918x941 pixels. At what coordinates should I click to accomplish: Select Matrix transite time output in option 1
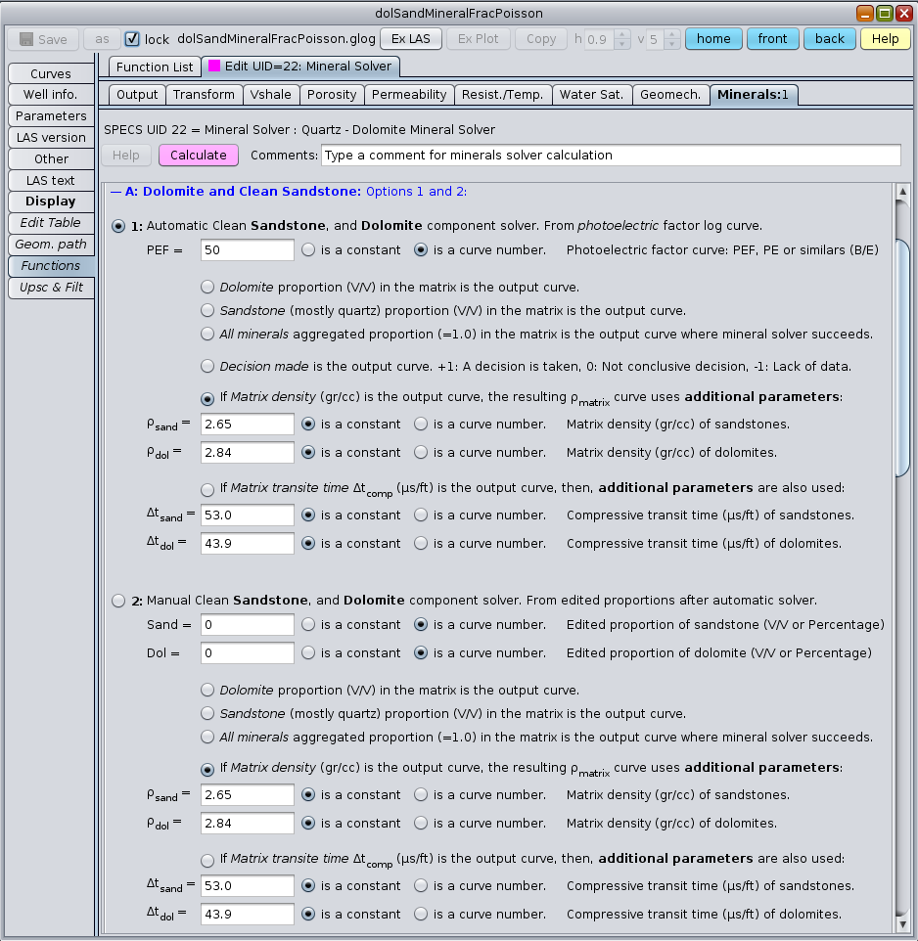pos(207,490)
